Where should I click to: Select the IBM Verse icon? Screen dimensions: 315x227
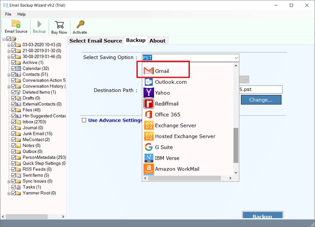(x=149, y=158)
